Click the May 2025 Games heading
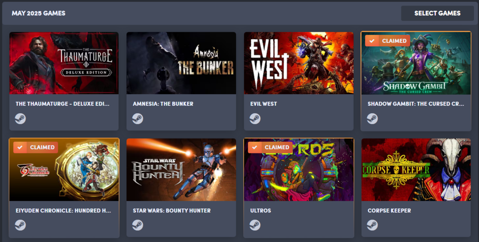Viewport: 479px width, 242px height. click(38, 13)
